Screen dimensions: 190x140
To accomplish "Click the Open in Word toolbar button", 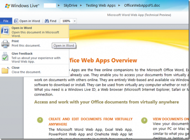I will (27, 21).
